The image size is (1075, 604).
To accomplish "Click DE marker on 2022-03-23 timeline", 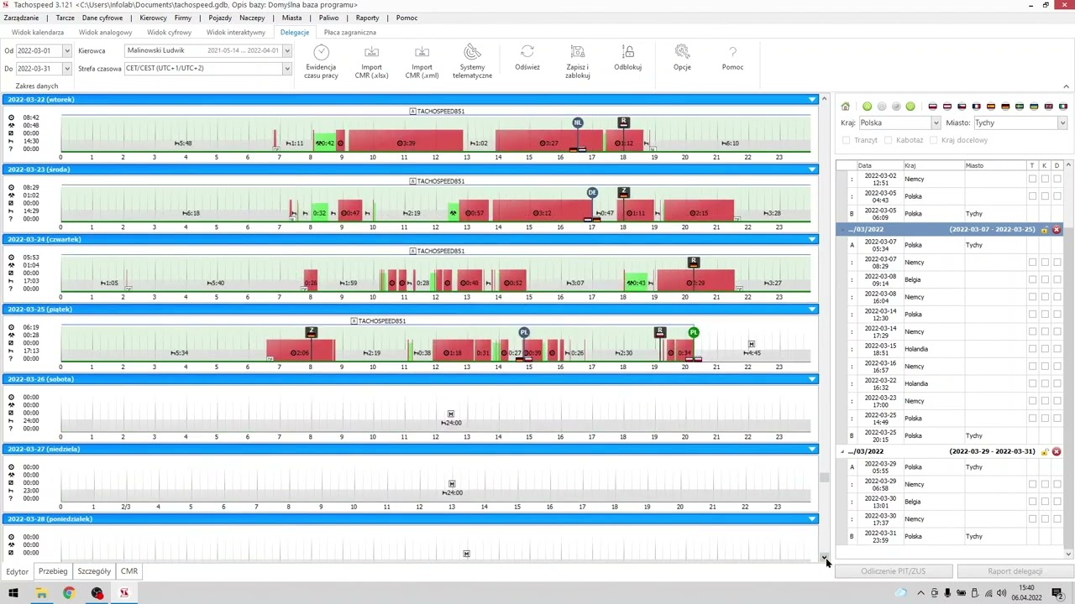I will click(x=592, y=193).
